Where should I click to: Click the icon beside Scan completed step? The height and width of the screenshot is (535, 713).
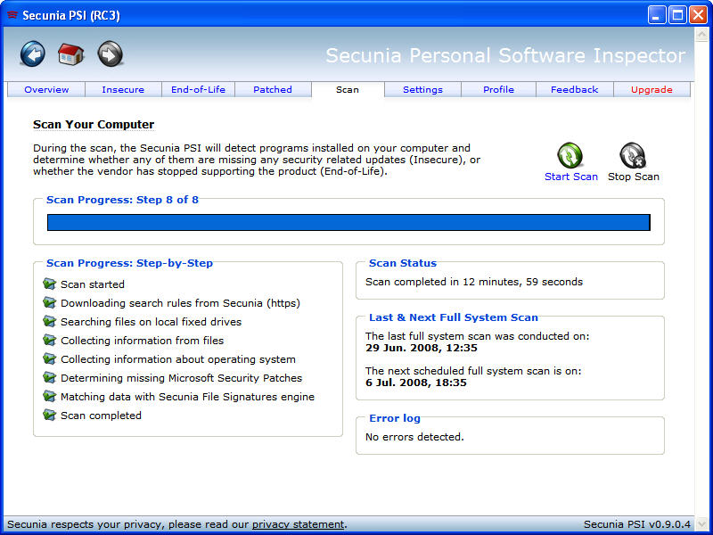coord(49,416)
